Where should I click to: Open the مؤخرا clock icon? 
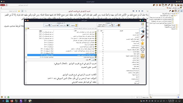coord(142,50)
